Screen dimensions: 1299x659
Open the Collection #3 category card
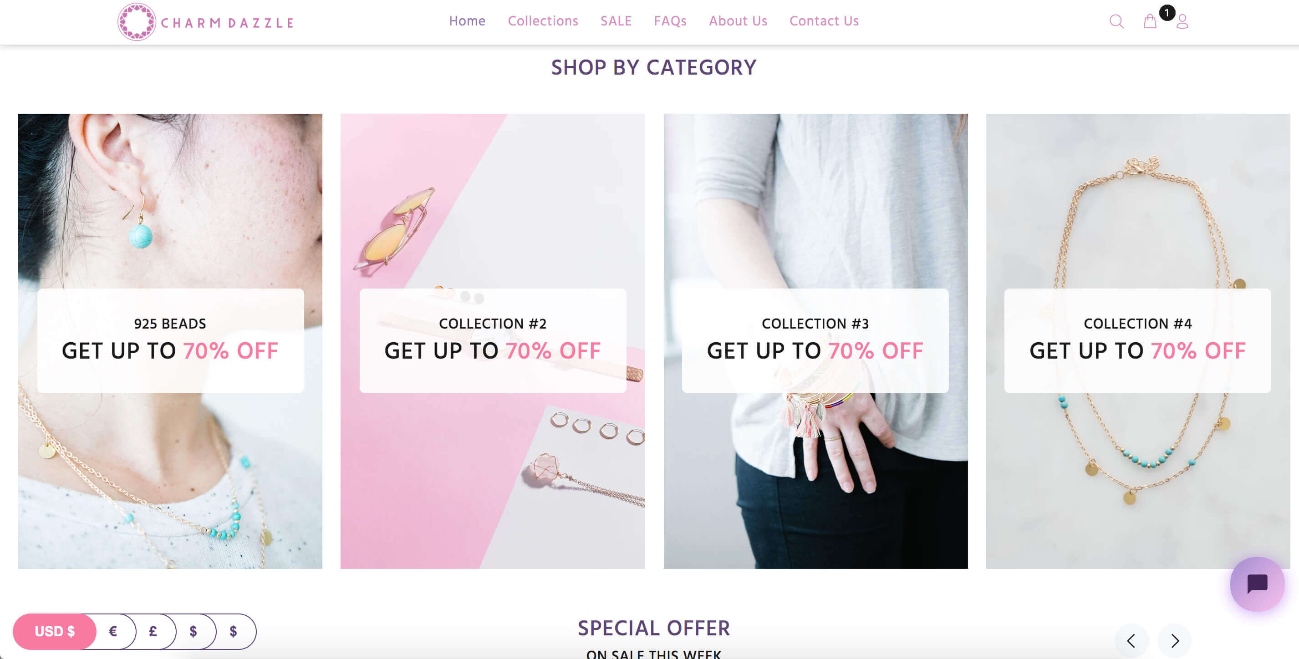click(815, 341)
